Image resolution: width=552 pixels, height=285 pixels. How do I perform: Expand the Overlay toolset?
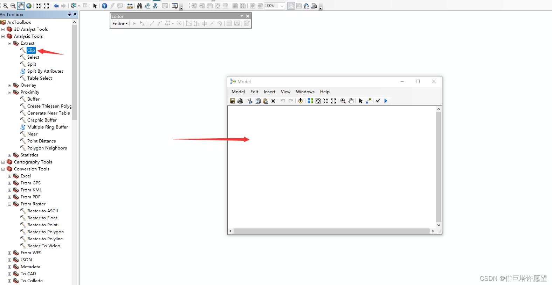pyautogui.click(x=9, y=85)
